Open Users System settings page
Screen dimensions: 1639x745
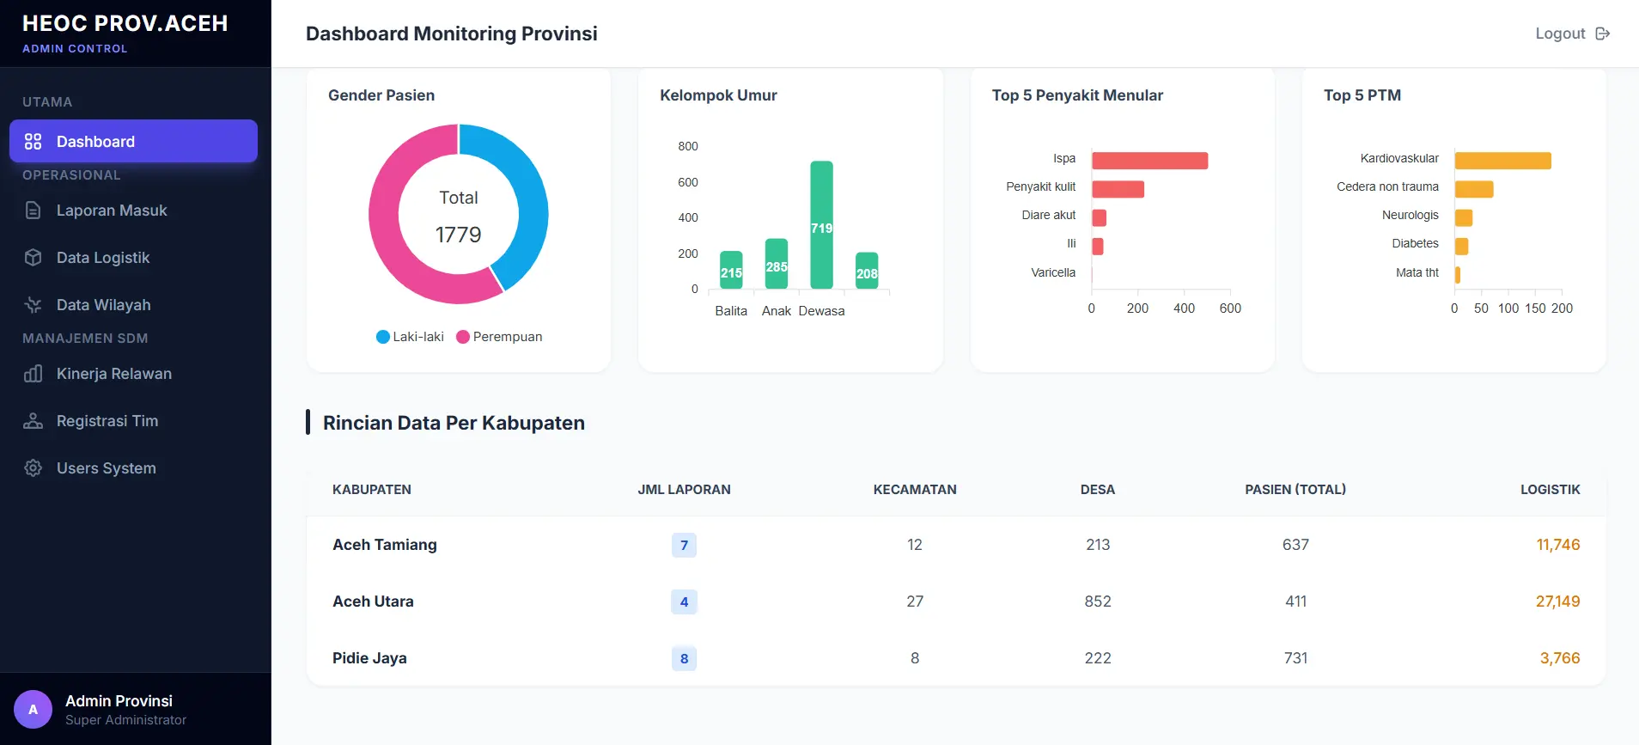(133, 468)
